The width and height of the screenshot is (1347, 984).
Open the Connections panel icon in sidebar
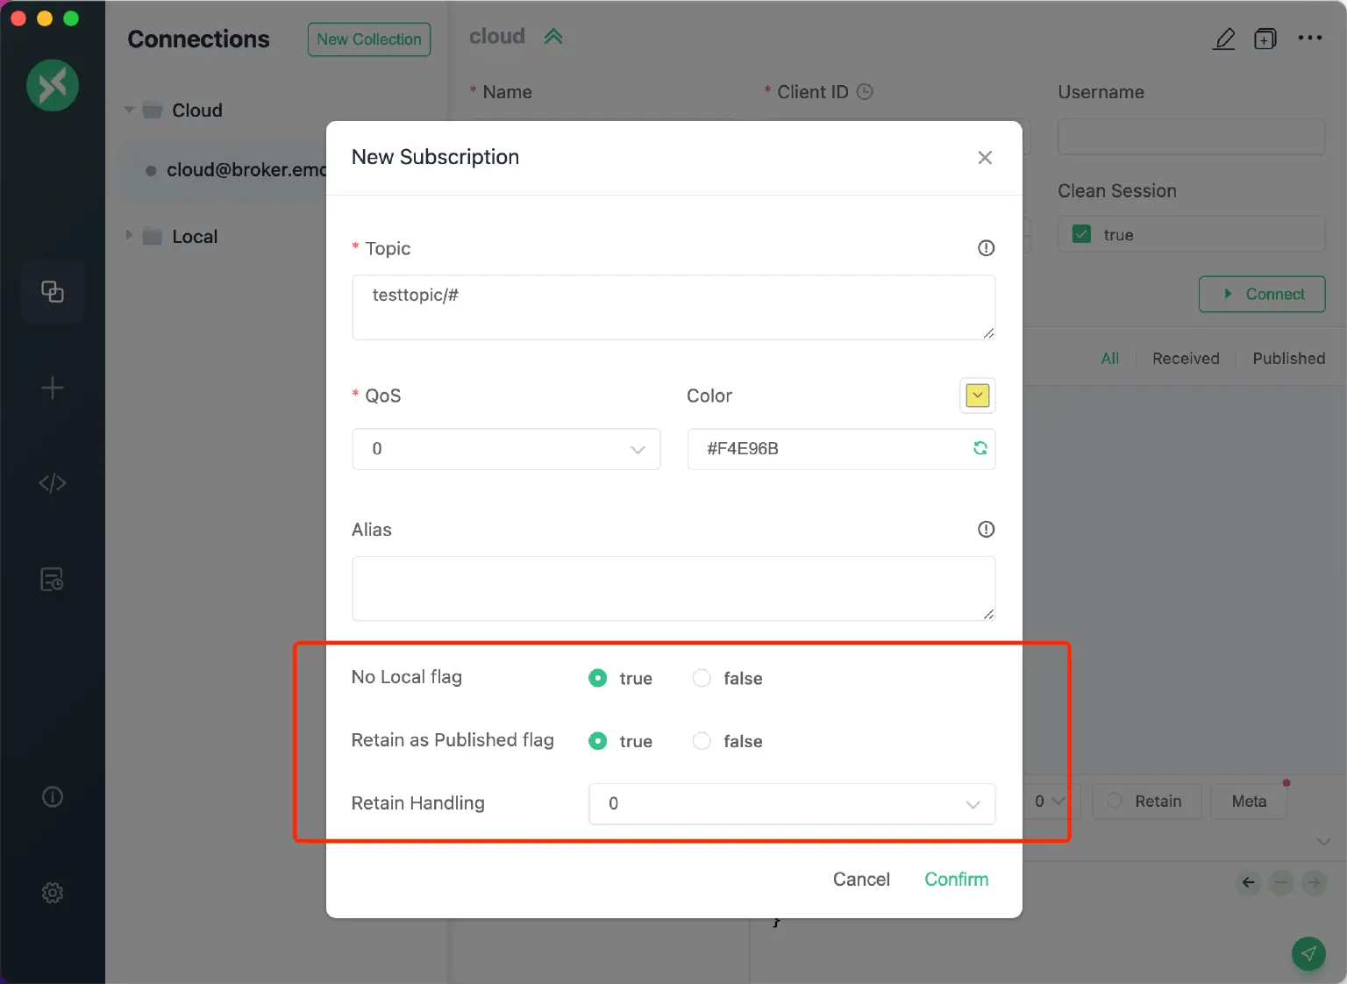(52, 291)
